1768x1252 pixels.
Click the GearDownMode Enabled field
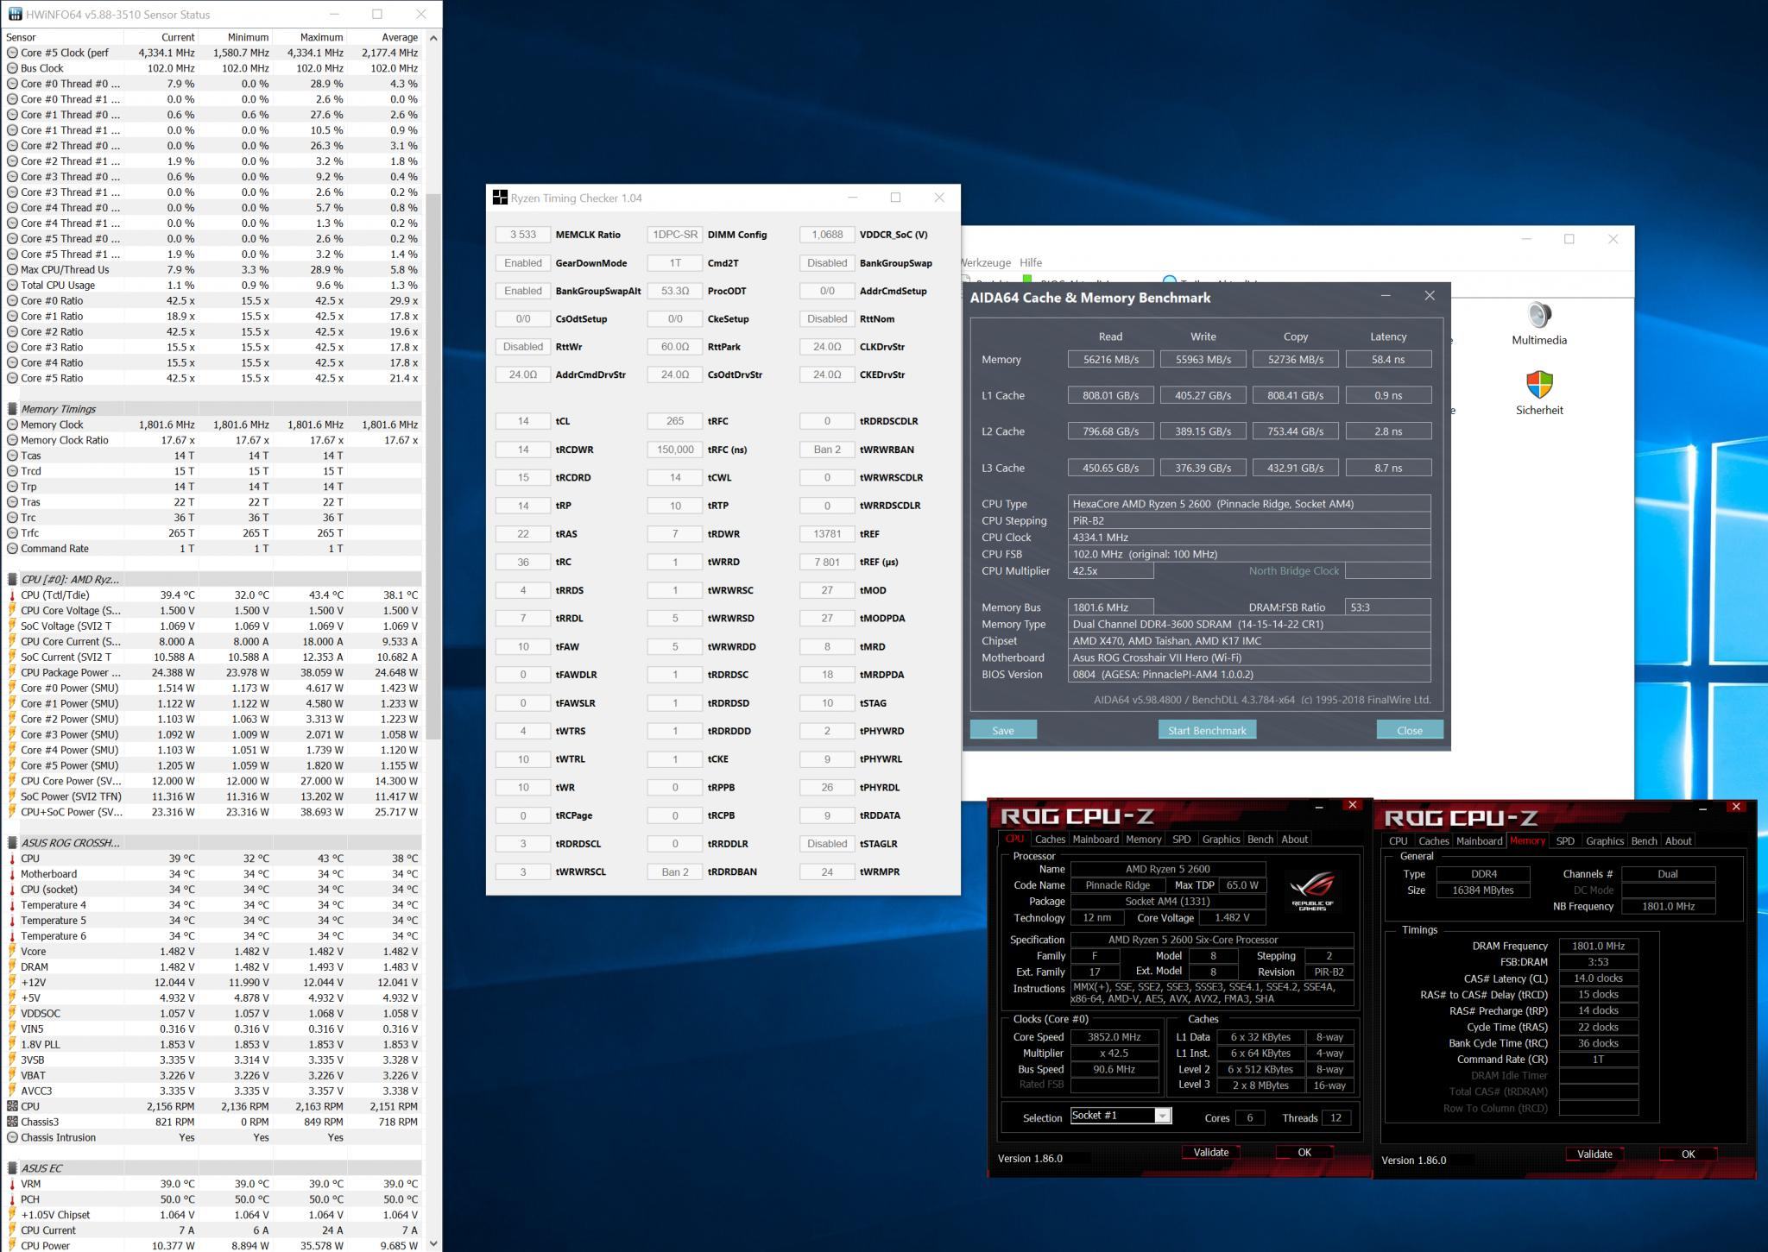point(523,263)
